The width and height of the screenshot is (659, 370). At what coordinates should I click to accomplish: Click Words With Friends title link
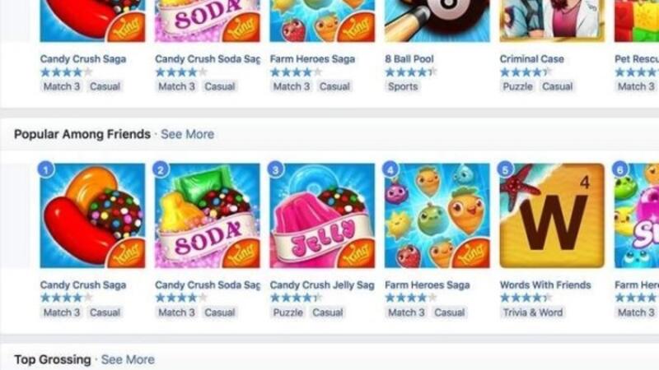tap(545, 284)
